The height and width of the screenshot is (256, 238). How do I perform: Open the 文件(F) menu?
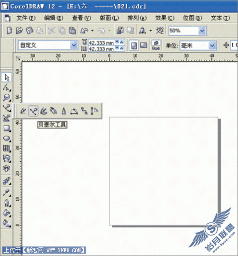click(26, 18)
